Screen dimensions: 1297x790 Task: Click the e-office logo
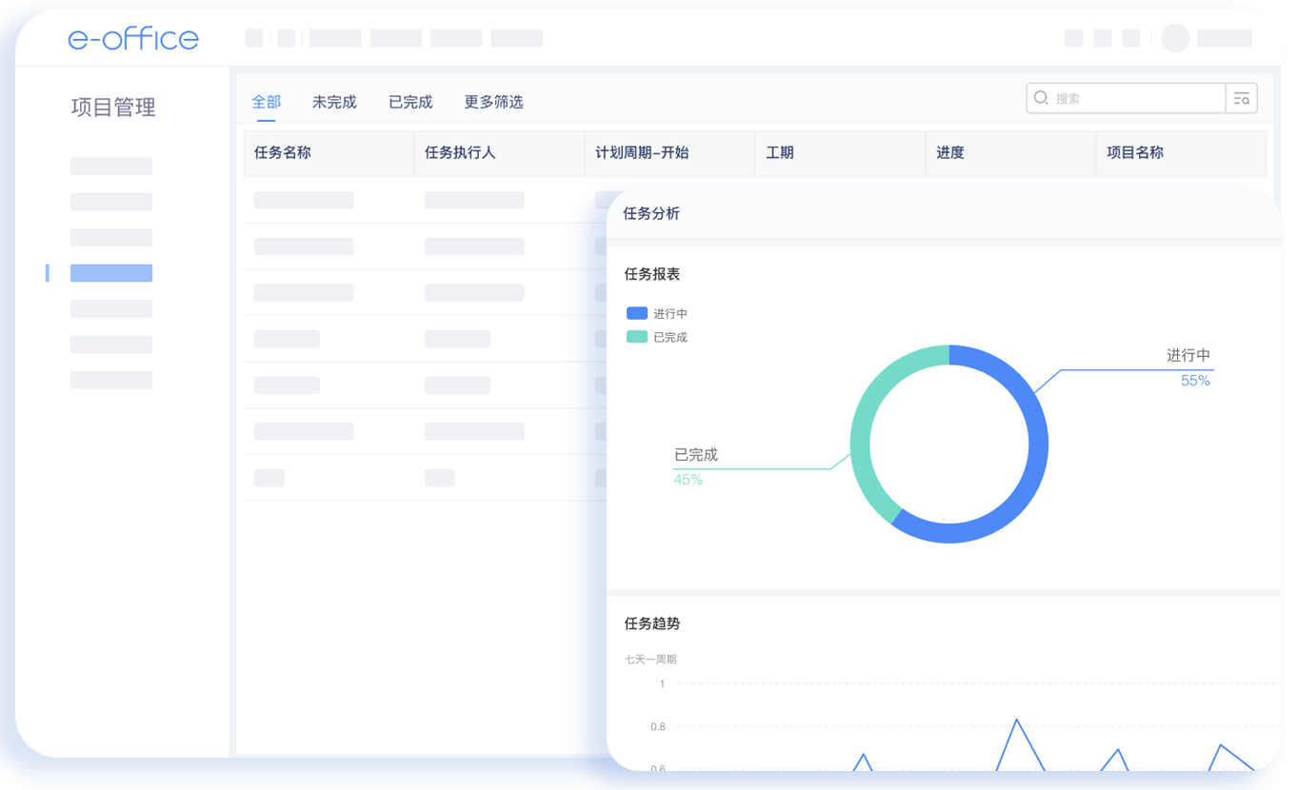tap(133, 38)
